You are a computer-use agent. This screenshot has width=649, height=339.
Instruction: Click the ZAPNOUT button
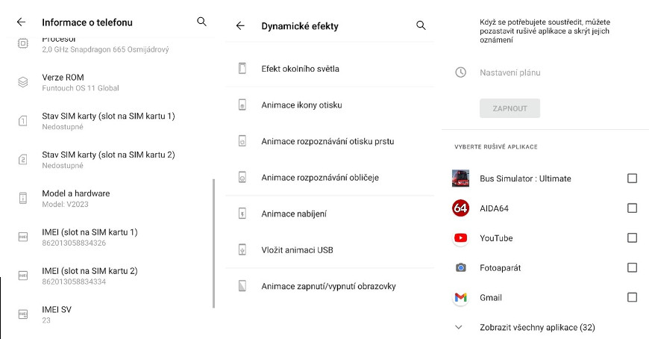(x=510, y=108)
